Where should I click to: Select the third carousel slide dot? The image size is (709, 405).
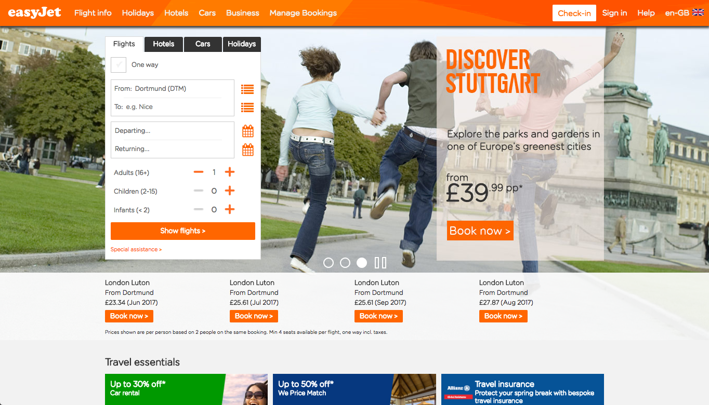(362, 263)
